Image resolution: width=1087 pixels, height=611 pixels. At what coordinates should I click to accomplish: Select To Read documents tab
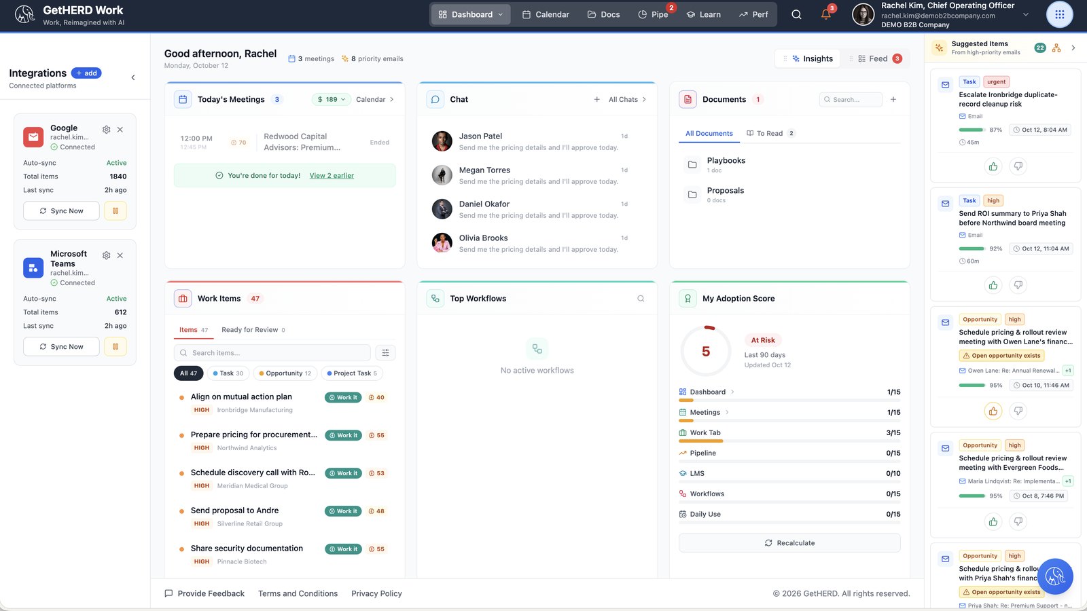pyautogui.click(x=770, y=134)
